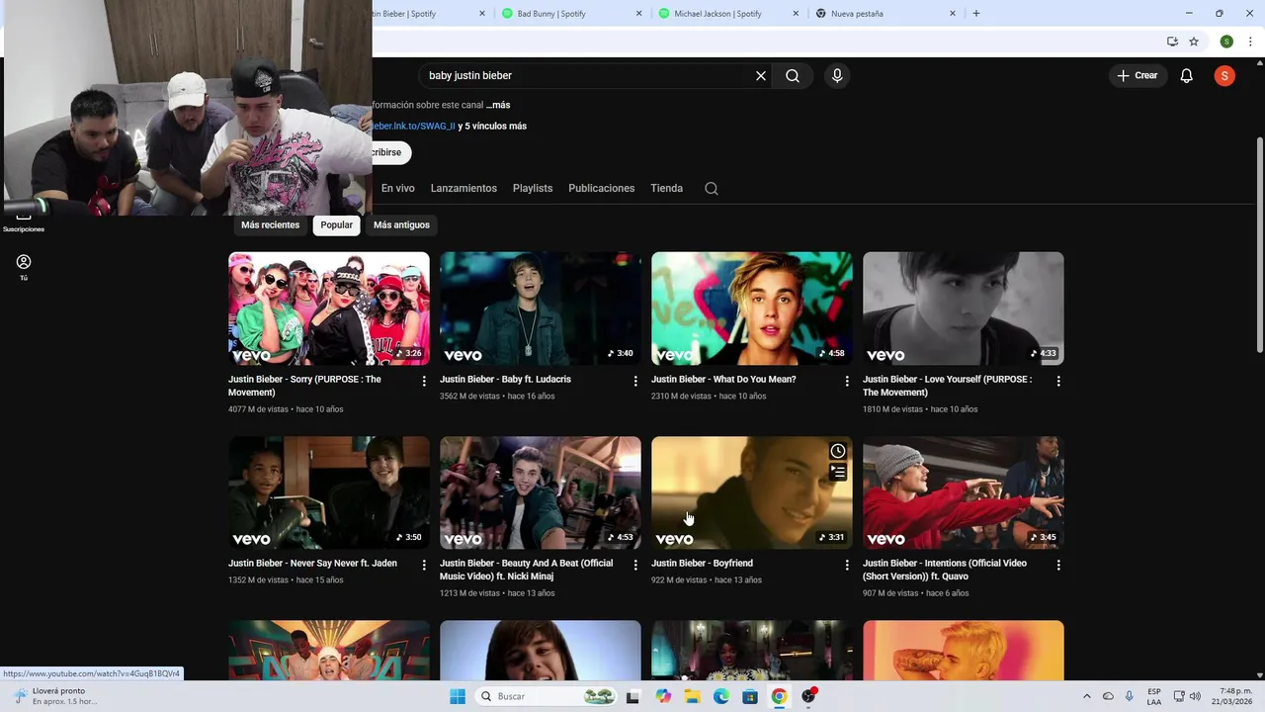Open a new Chrome tab

[976, 14]
